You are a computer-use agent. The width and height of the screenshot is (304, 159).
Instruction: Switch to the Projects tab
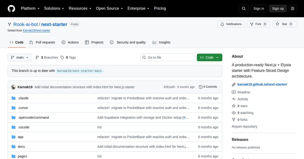coord(94,42)
